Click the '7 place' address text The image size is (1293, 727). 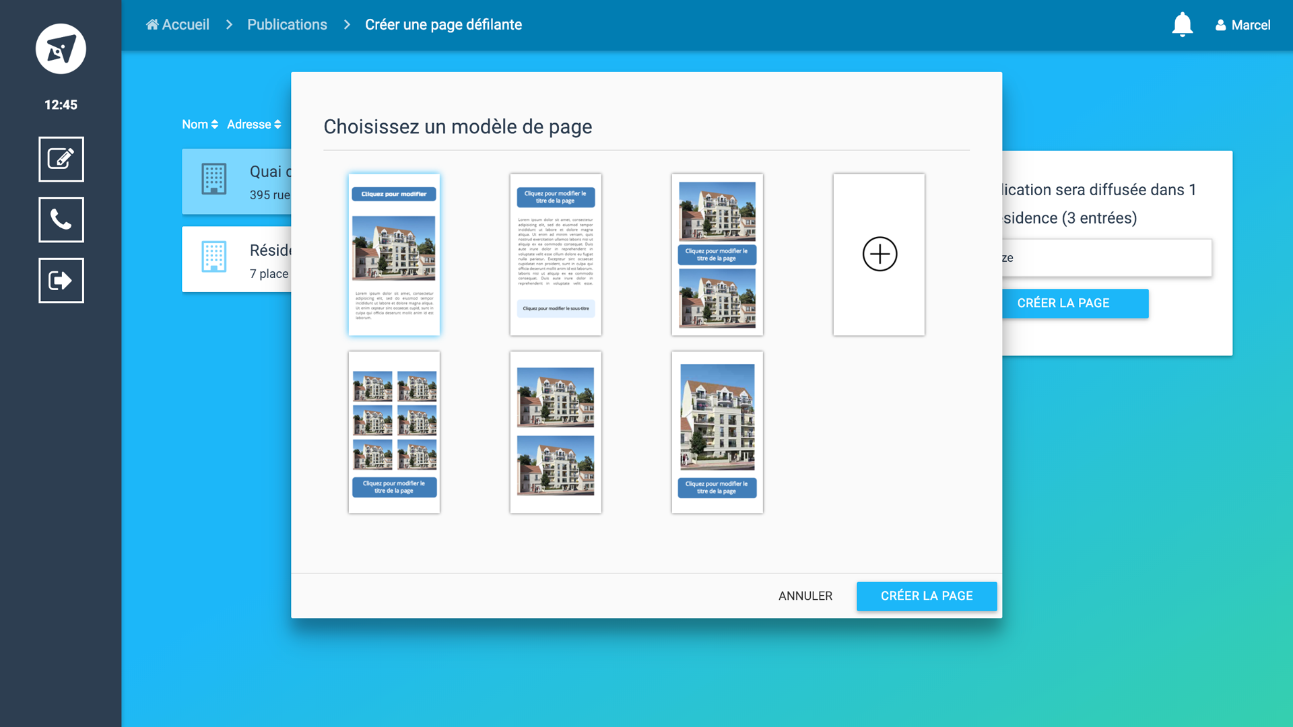(269, 274)
